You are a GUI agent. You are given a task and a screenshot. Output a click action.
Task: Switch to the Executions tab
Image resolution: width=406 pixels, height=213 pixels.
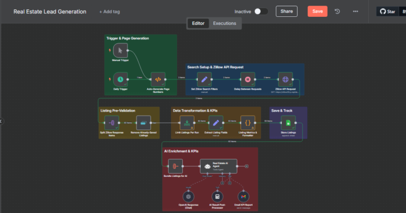pyautogui.click(x=224, y=23)
